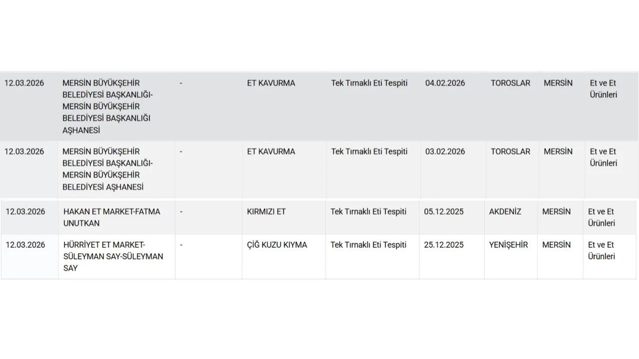Select TOROSLAR in the 04.02.2026 row
Image resolution: width=639 pixels, height=359 pixels.
click(510, 83)
